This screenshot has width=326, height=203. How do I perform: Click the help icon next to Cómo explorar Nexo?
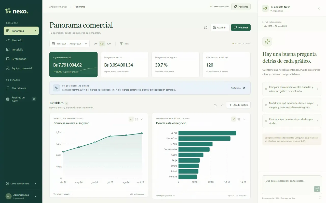[x=7, y=183]
